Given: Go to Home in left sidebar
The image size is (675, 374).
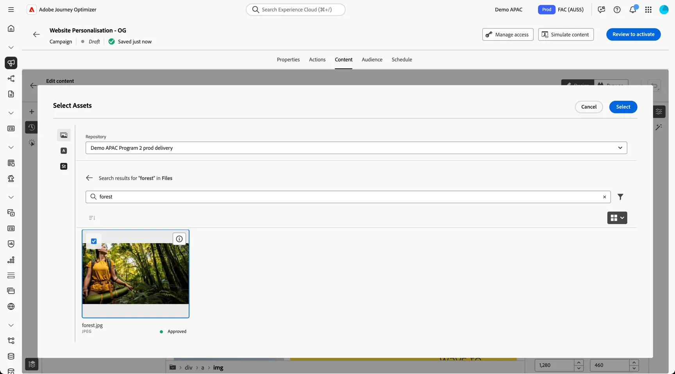Looking at the screenshot, I should click(x=11, y=28).
